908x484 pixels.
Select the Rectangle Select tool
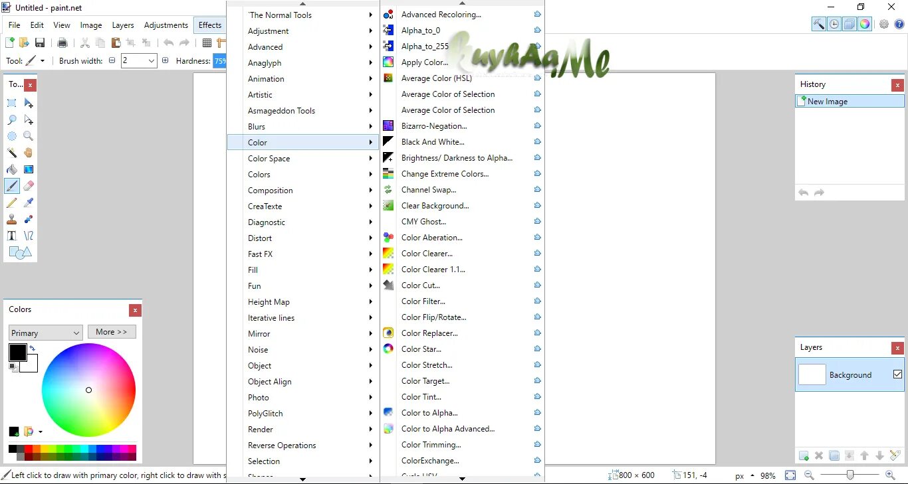tap(12, 103)
